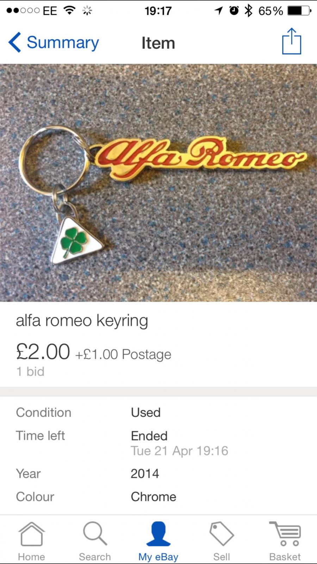Tap the 'alfa romeo keyring' title
Image resolution: width=317 pixels, height=564 pixels.
(82, 321)
